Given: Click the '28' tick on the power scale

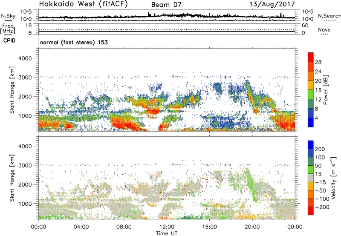Looking at the screenshot, I should coord(318,62).
